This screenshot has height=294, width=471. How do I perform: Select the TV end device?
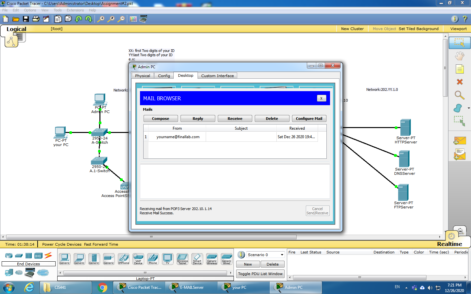(167, 259)
